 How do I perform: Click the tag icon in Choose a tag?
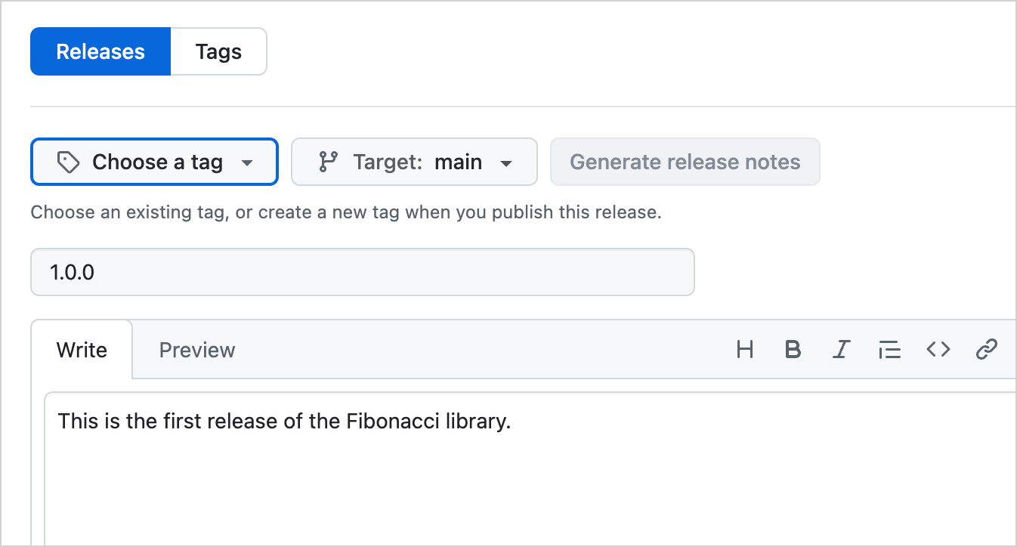(x=68, y=161)
